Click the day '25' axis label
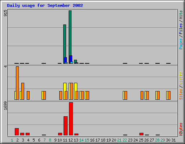The height and width of the screenshot is (144, 185). coord(141,140)
